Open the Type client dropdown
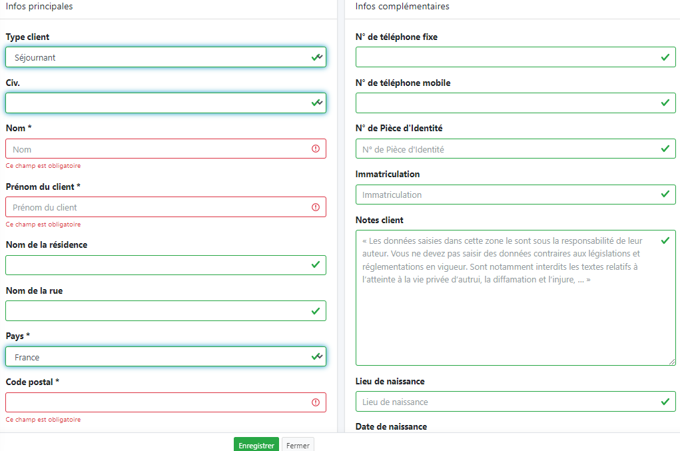Viewport: 680px width, 451px height. 160,57
